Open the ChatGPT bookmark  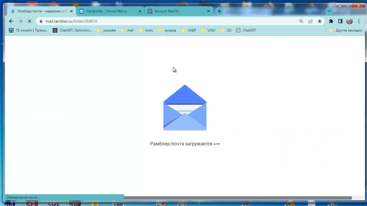[246, 30]
